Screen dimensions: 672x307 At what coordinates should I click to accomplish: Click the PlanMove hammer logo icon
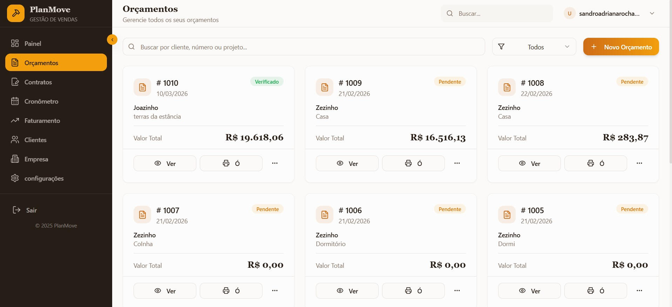pos(16,13)
